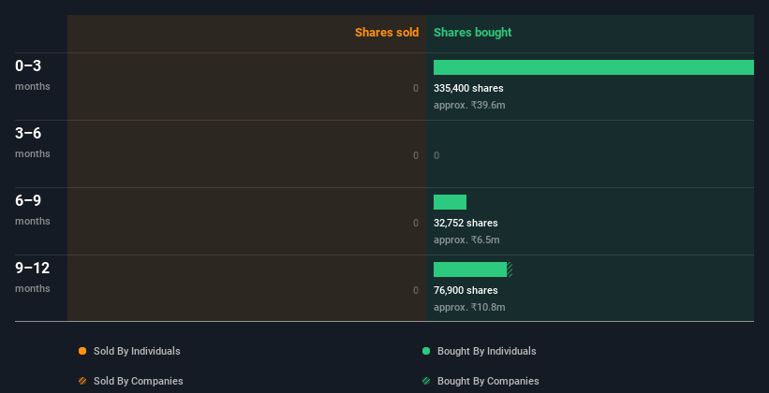Click the zero bought value in 3–6 months row
Viewport: 769px width, 393px height.
(436, 156)
